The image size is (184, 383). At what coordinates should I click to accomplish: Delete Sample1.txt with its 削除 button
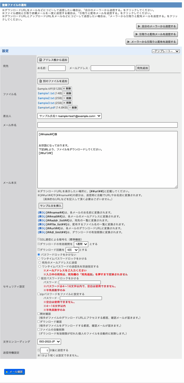click(x=67, y=93)
